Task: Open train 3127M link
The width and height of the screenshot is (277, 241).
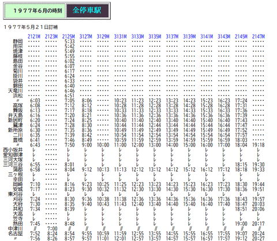Action: coord(86,36)
